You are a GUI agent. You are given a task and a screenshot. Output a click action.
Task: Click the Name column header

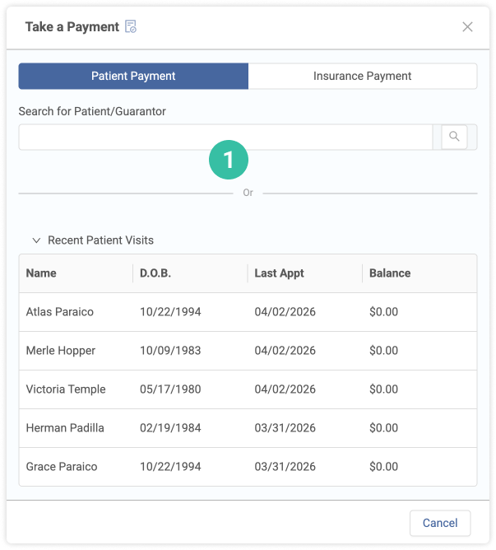click(41, 273)
